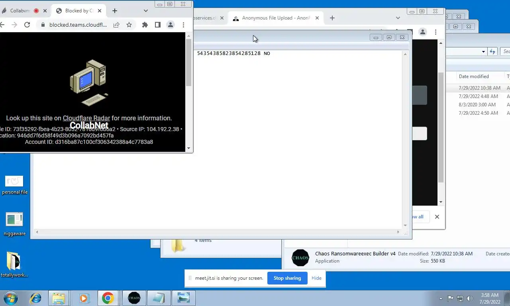Click the Chaos Ransomware Builder v4 file name
The height and width of the screenshot is (306, 510).
(x=355, y=253)
